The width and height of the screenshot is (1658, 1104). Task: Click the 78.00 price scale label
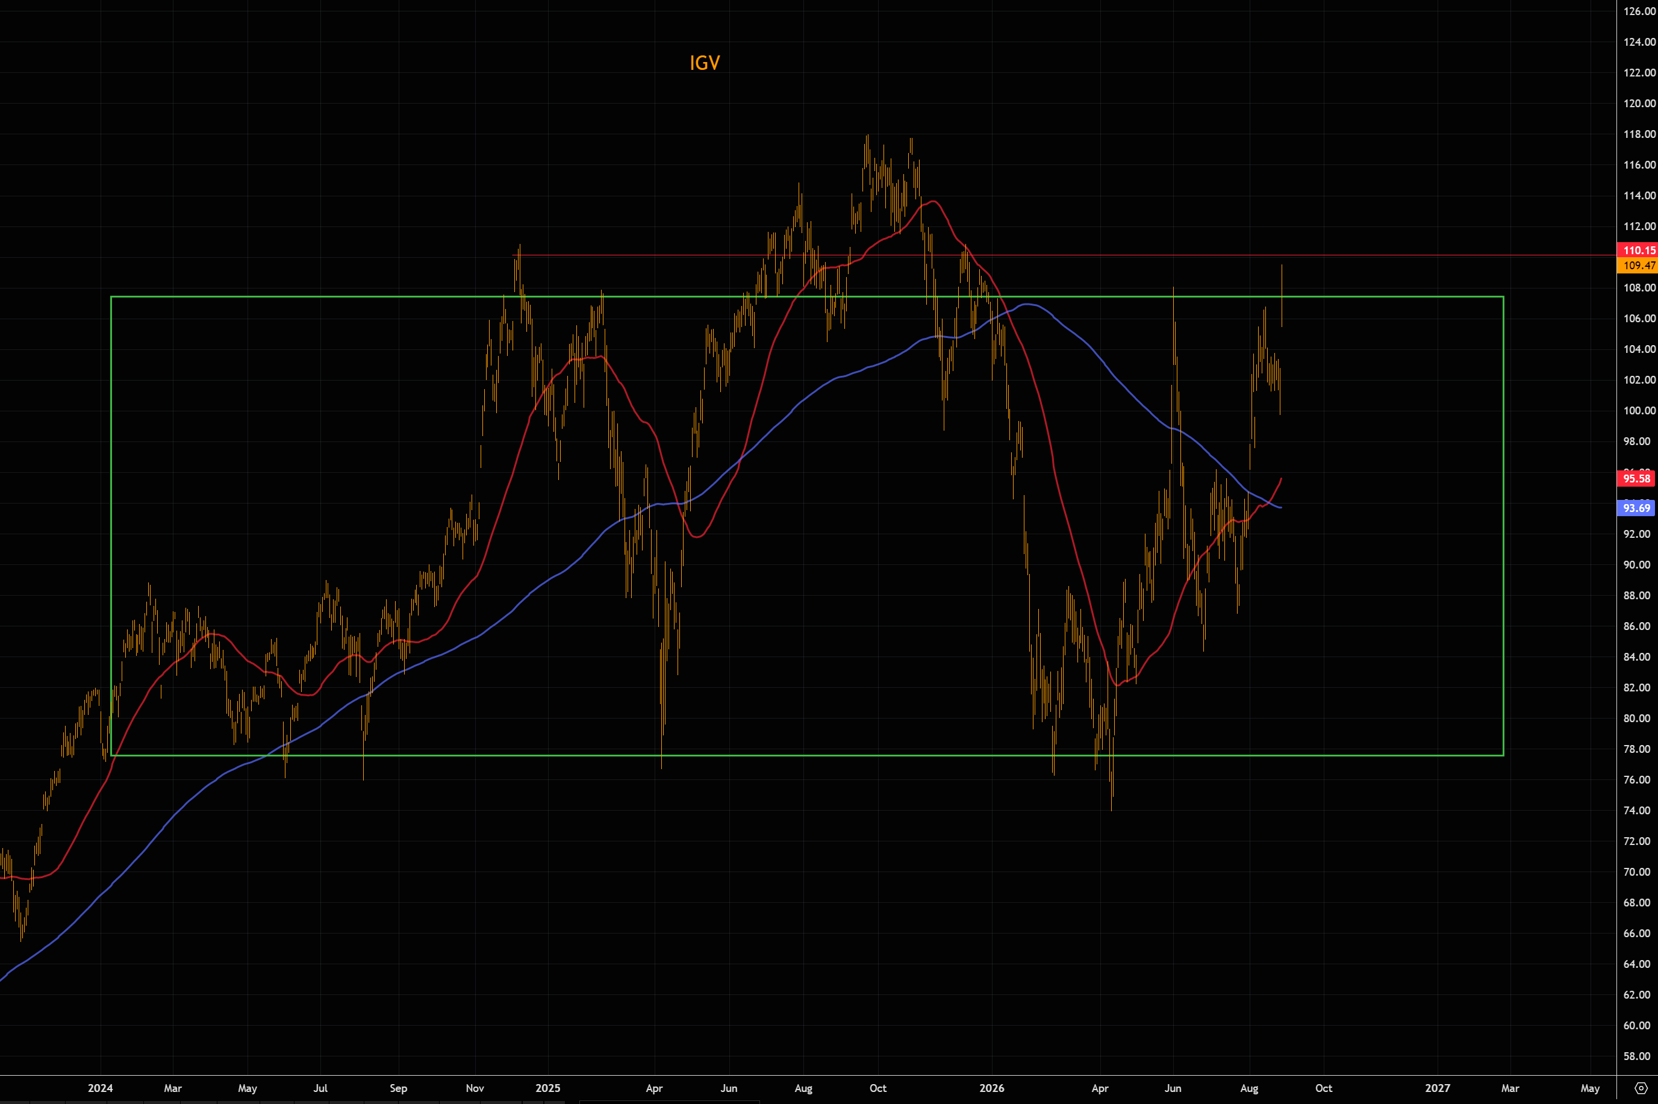pyautogui.click(x=1637, y=749)
